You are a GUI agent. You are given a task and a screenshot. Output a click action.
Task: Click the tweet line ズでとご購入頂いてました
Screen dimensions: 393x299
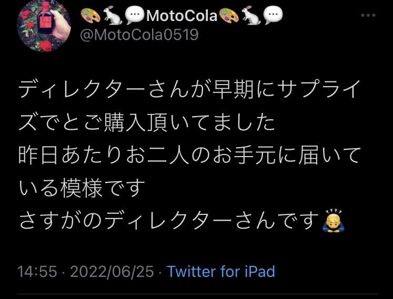point(147,122)
